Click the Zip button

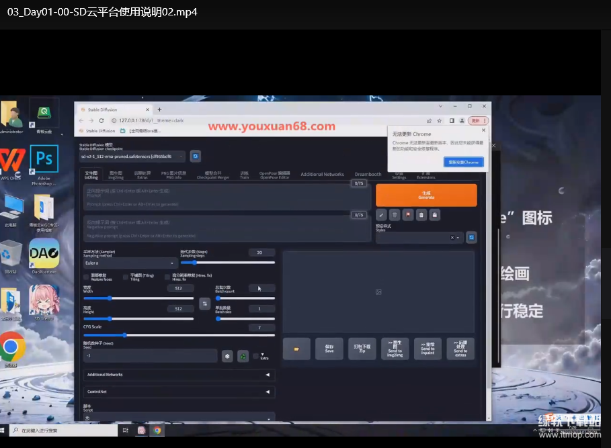tap(362, 349)
